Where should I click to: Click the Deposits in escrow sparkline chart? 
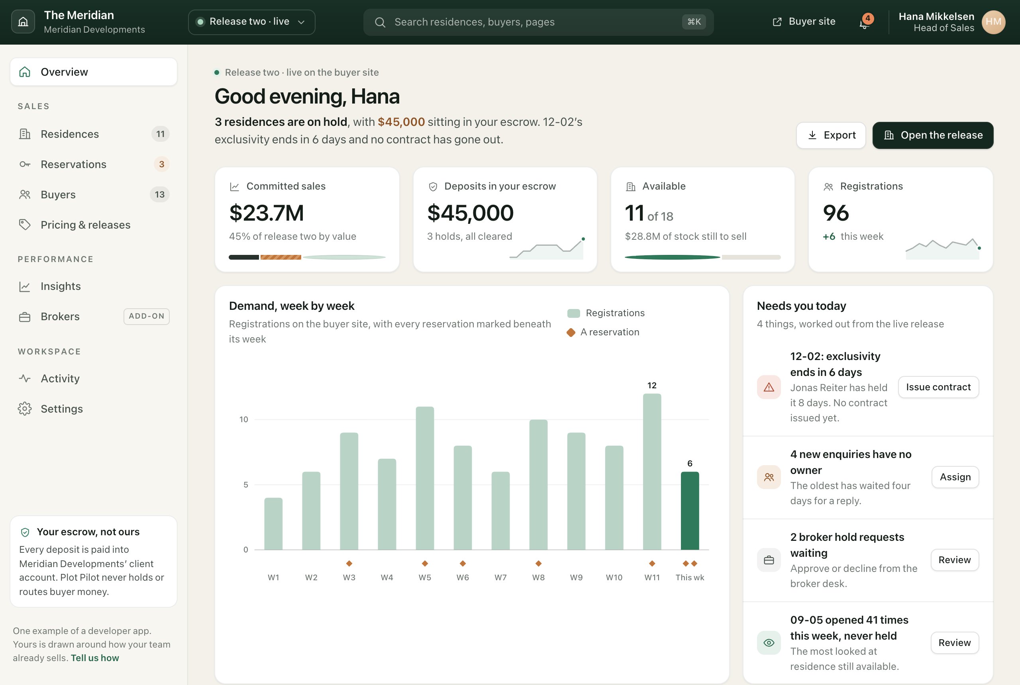[547, 249]
